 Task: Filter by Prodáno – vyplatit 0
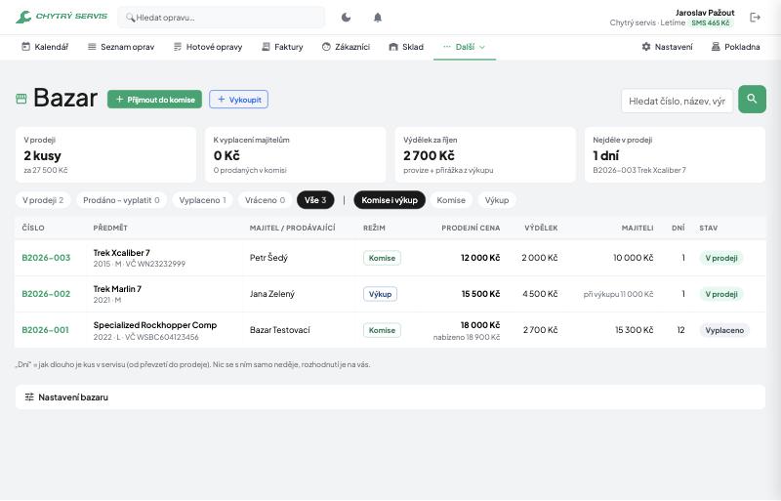[x=121, y=200]
